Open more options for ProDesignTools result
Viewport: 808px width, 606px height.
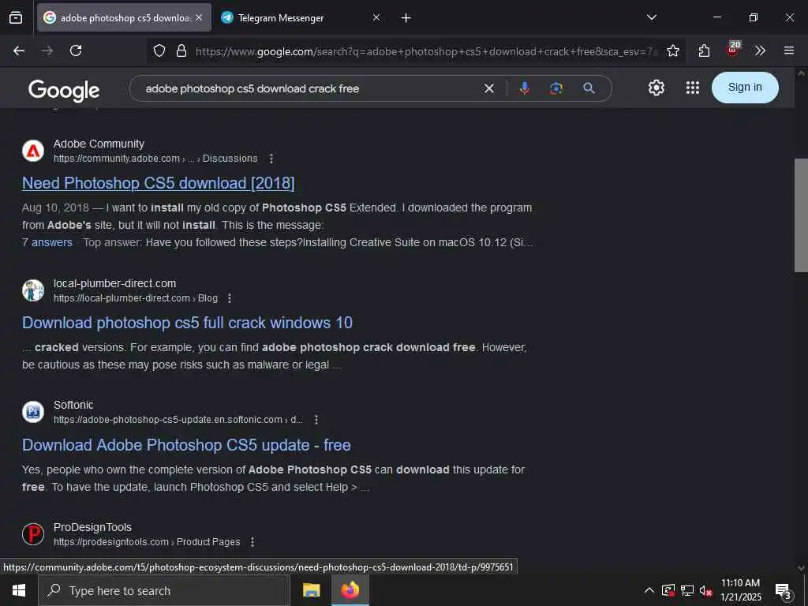pyautogui.click(x=252, y=542)
